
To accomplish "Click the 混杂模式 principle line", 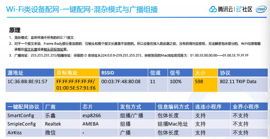I will tap(41, 37).
